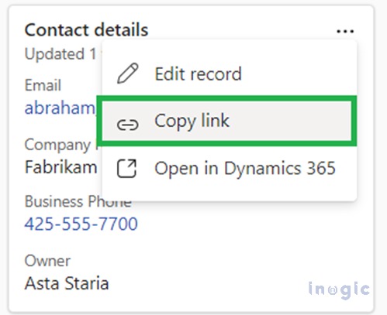Click the Updated timestamp text
Screen dimensions: 387x315
click(60, 54)
